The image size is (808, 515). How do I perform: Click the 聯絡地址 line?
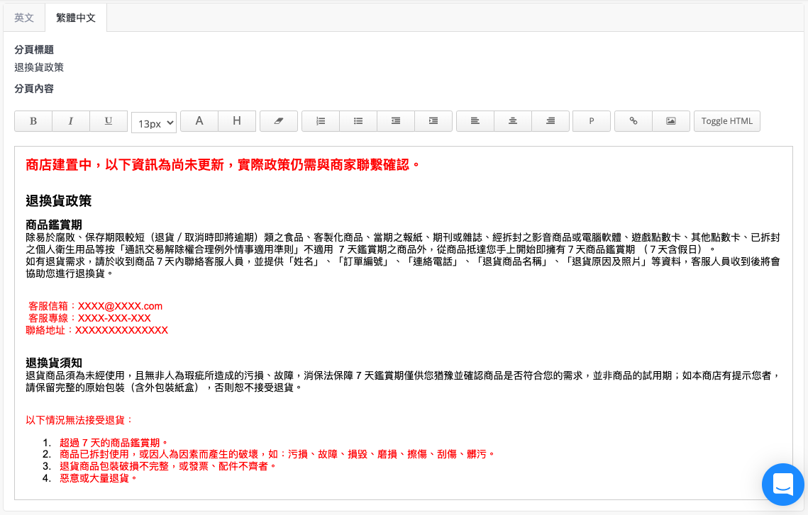[x=97, y=330]
